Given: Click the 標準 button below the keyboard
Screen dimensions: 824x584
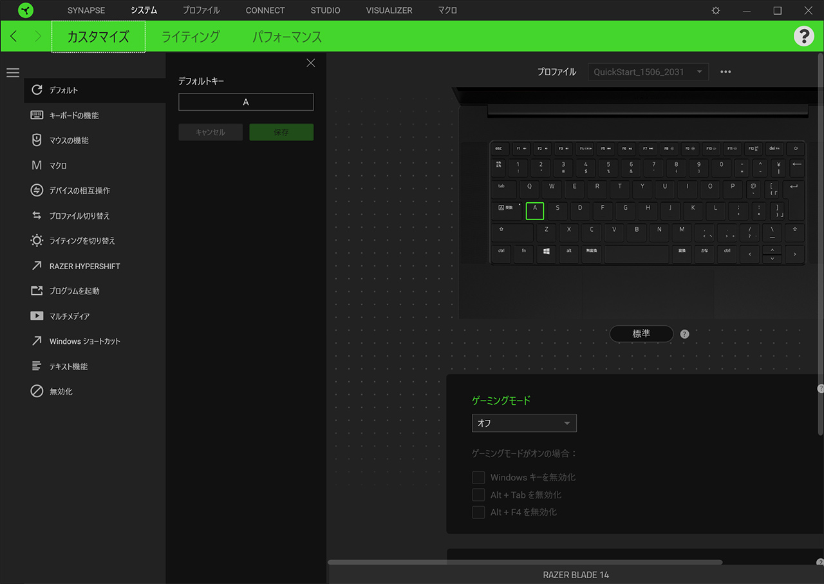Looking at the screenshot, I should click(641, 334).
